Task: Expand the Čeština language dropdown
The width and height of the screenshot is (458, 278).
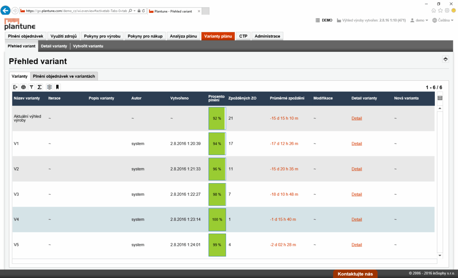Action: coord(443,20)
